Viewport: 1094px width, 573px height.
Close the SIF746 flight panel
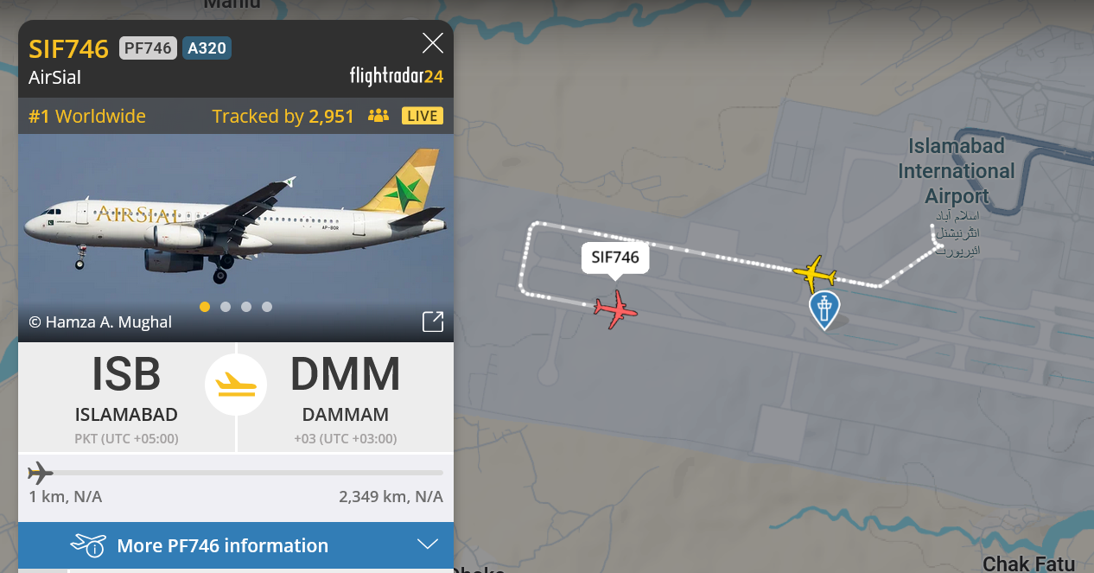(x=432, y=43)
